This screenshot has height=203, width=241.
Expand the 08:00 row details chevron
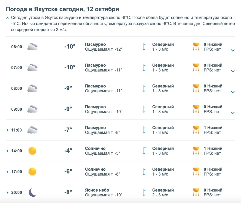(233, 92)
